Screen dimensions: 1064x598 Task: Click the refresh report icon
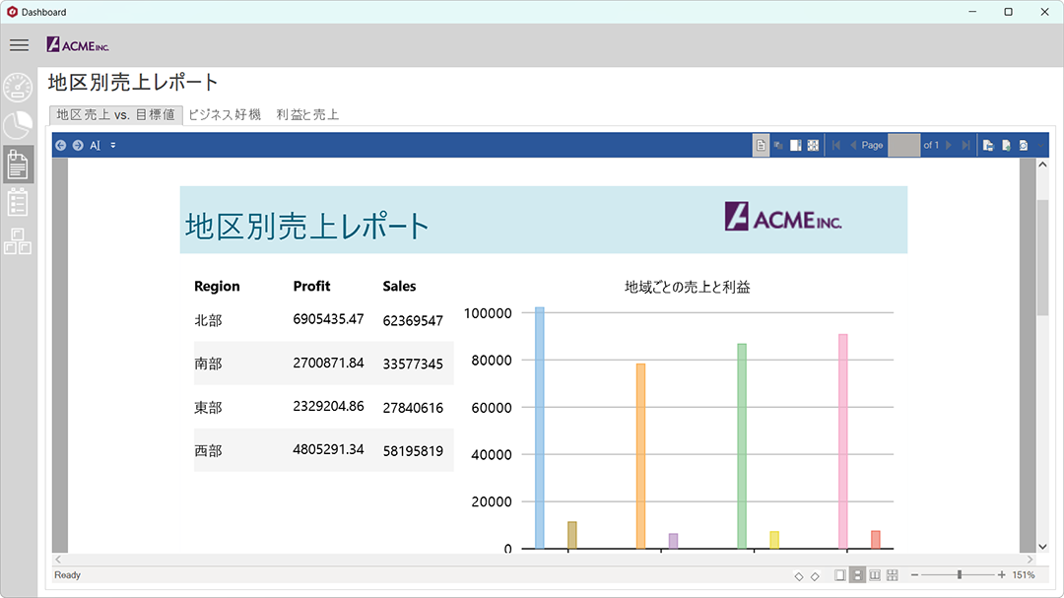(1024, 145)
